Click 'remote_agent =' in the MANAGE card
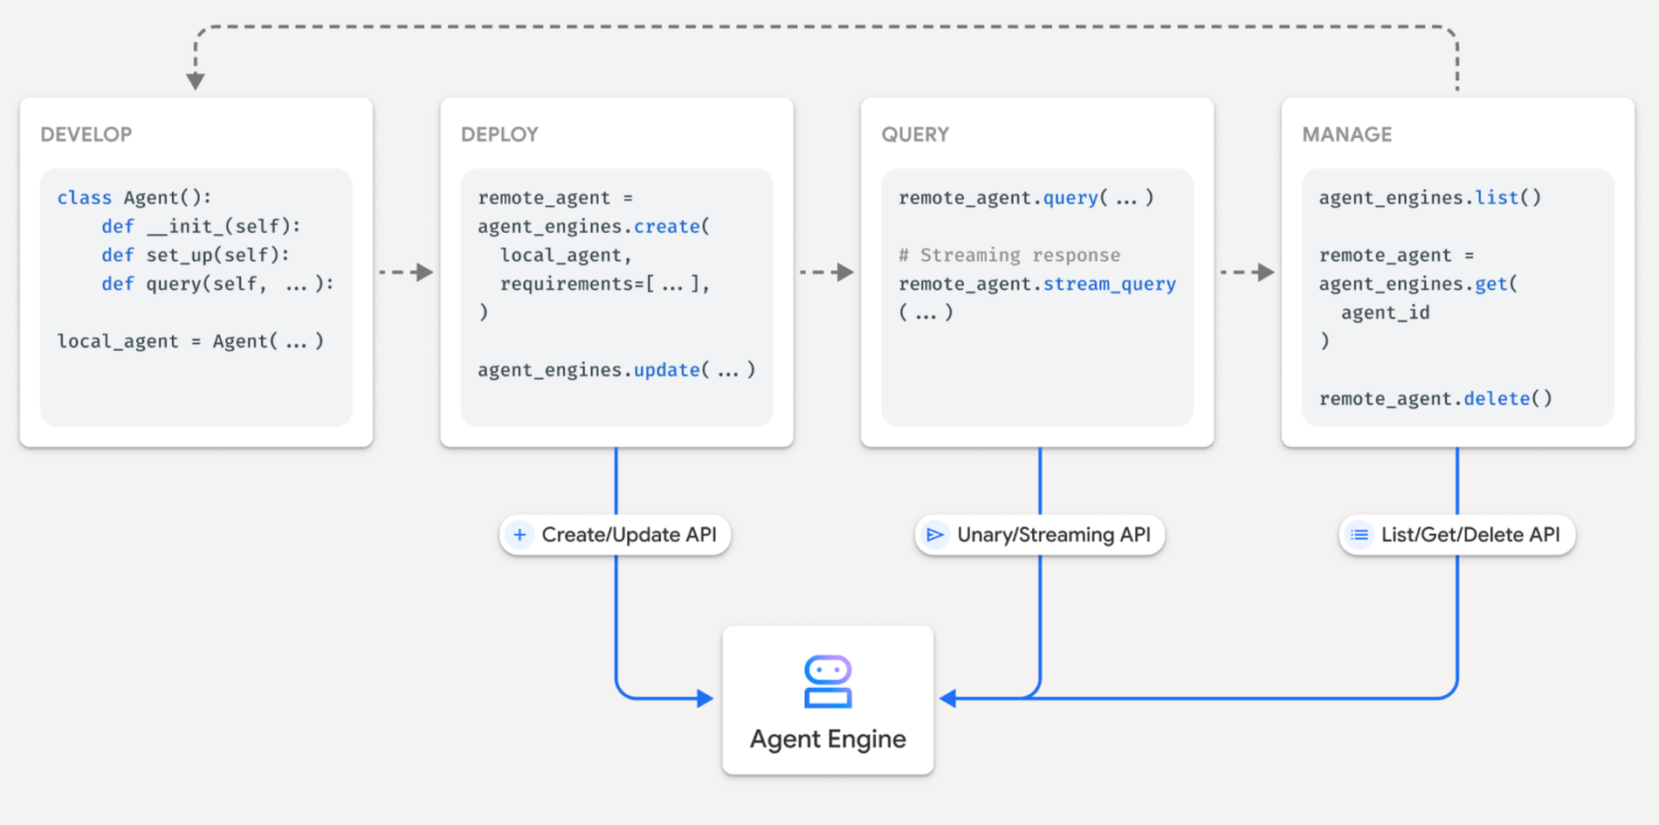The height and width of the screenshot is (825, 1659). pos(1396,255)
